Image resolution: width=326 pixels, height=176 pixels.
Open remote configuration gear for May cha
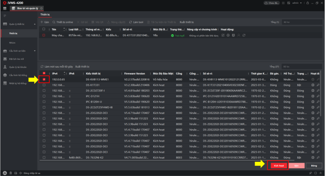tap(228, 35)
